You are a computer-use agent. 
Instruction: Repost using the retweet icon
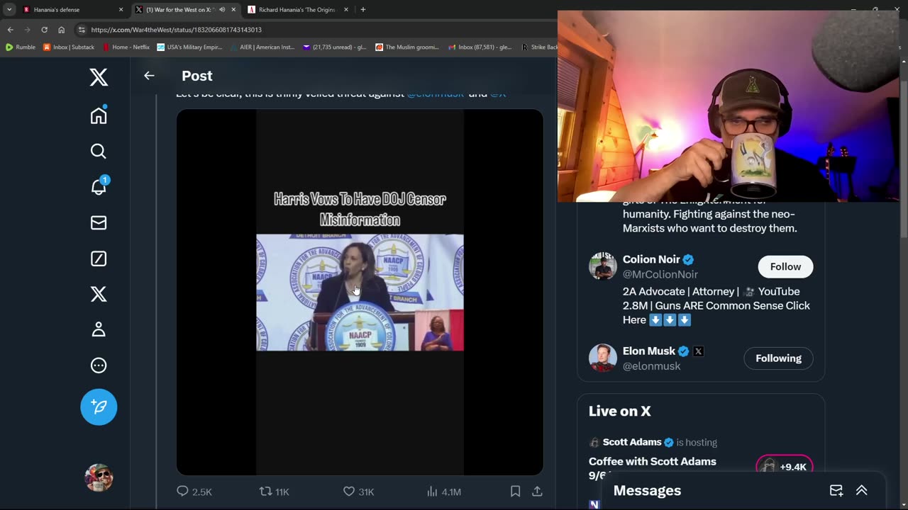(265, 491)
